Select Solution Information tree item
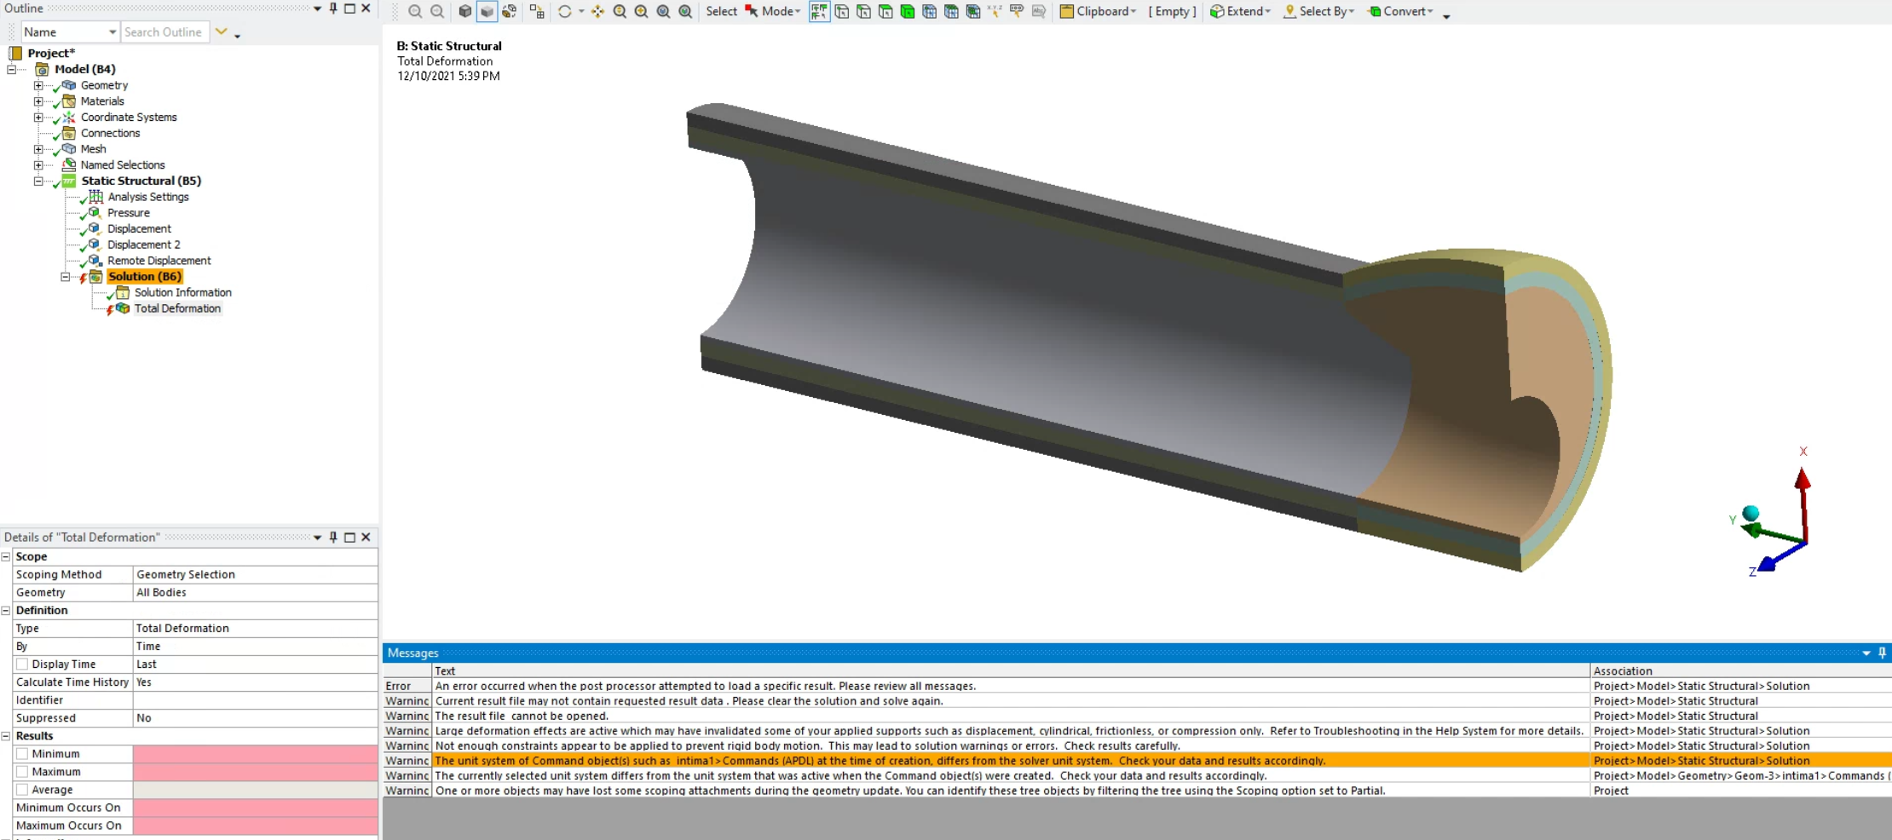Viewport: 1892px width, 840px height. click(x=183, y=292)
